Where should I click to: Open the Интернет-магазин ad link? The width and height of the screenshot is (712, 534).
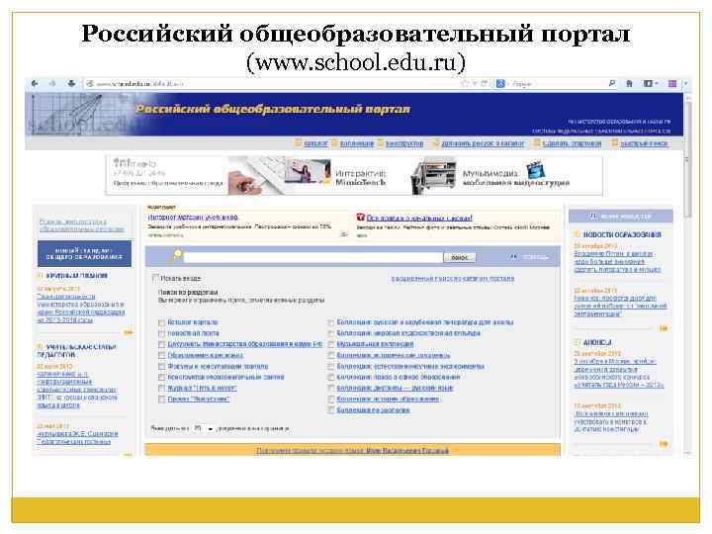193,218
